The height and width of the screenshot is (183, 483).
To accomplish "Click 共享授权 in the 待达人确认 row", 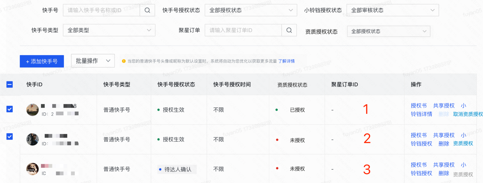I will point(444,165).
